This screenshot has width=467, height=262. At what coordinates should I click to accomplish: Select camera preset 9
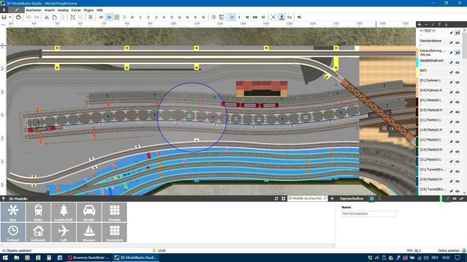(196, 17)
